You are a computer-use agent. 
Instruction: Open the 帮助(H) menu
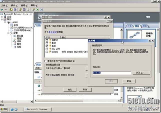tap(34, 5)
